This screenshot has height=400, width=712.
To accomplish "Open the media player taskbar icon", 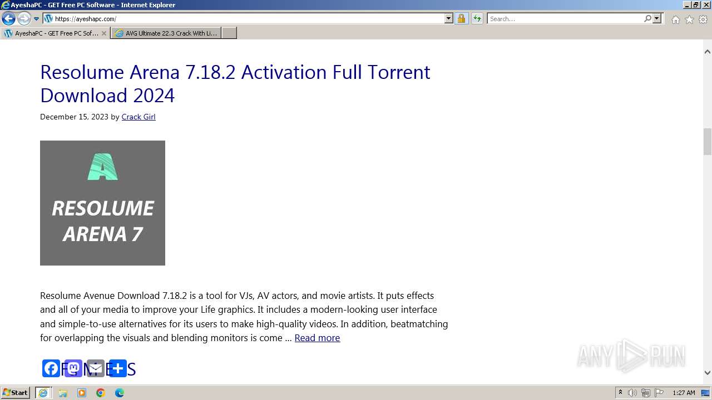I will tap(82, 393).
